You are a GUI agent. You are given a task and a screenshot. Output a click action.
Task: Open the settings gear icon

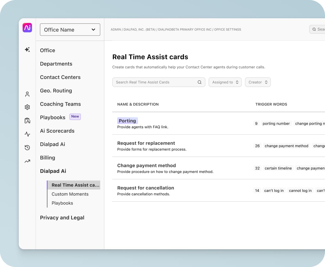tap(27, 107)
